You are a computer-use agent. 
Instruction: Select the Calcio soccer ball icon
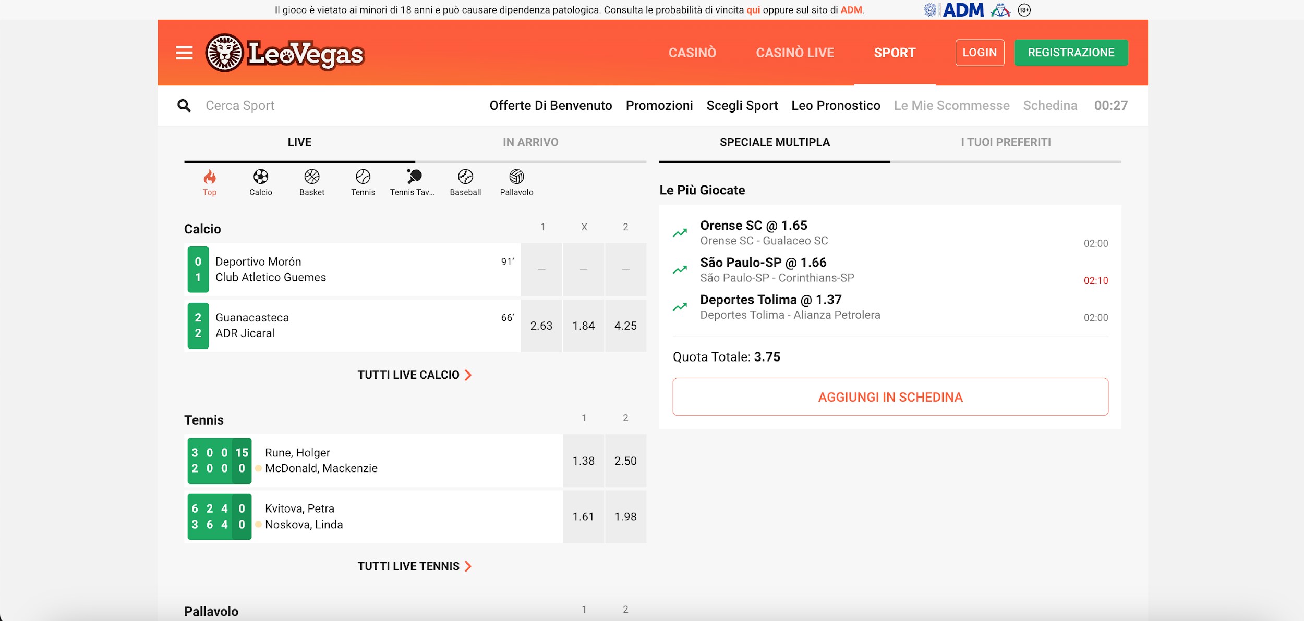pos(261,177)
